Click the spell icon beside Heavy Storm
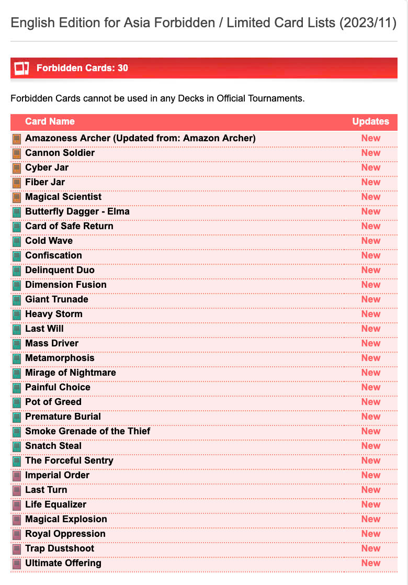The image size is (408, 585). (x=17, y=314)
